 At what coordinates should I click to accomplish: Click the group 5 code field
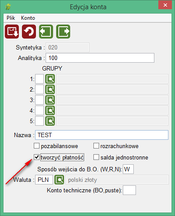[39, 121]
